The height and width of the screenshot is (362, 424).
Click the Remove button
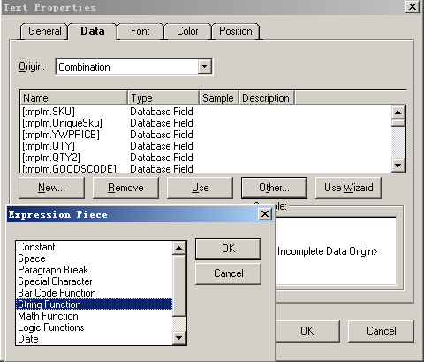[125, 188]
